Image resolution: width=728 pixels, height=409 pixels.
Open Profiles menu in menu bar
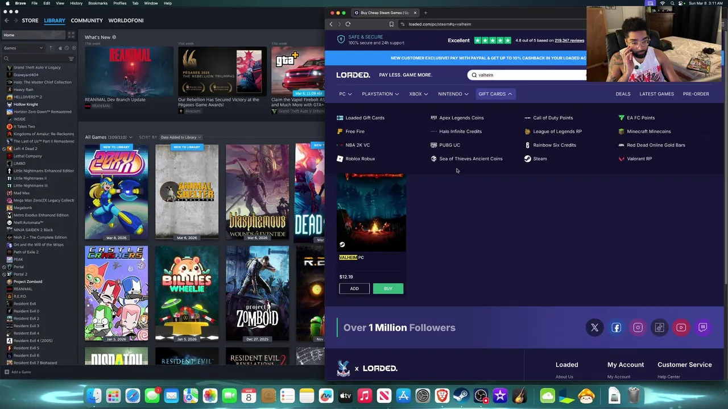click(x=119, y=3)
